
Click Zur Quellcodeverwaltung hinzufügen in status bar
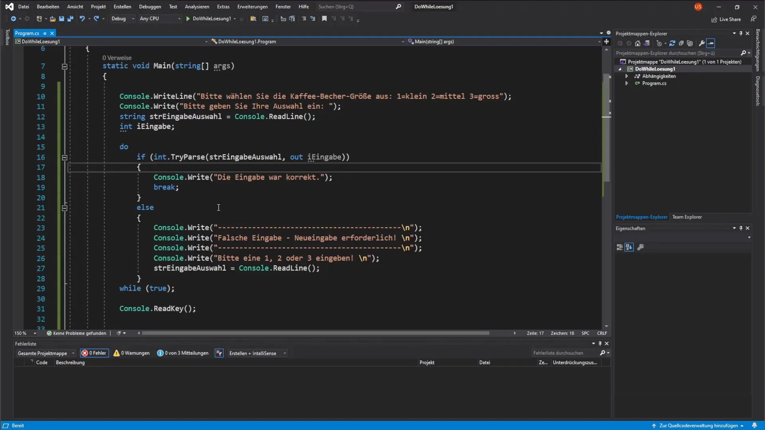[x=698, y=426]
